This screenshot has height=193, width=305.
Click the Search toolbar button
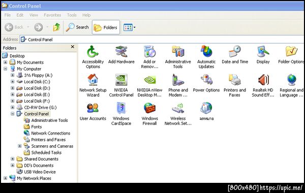[77, 27]
